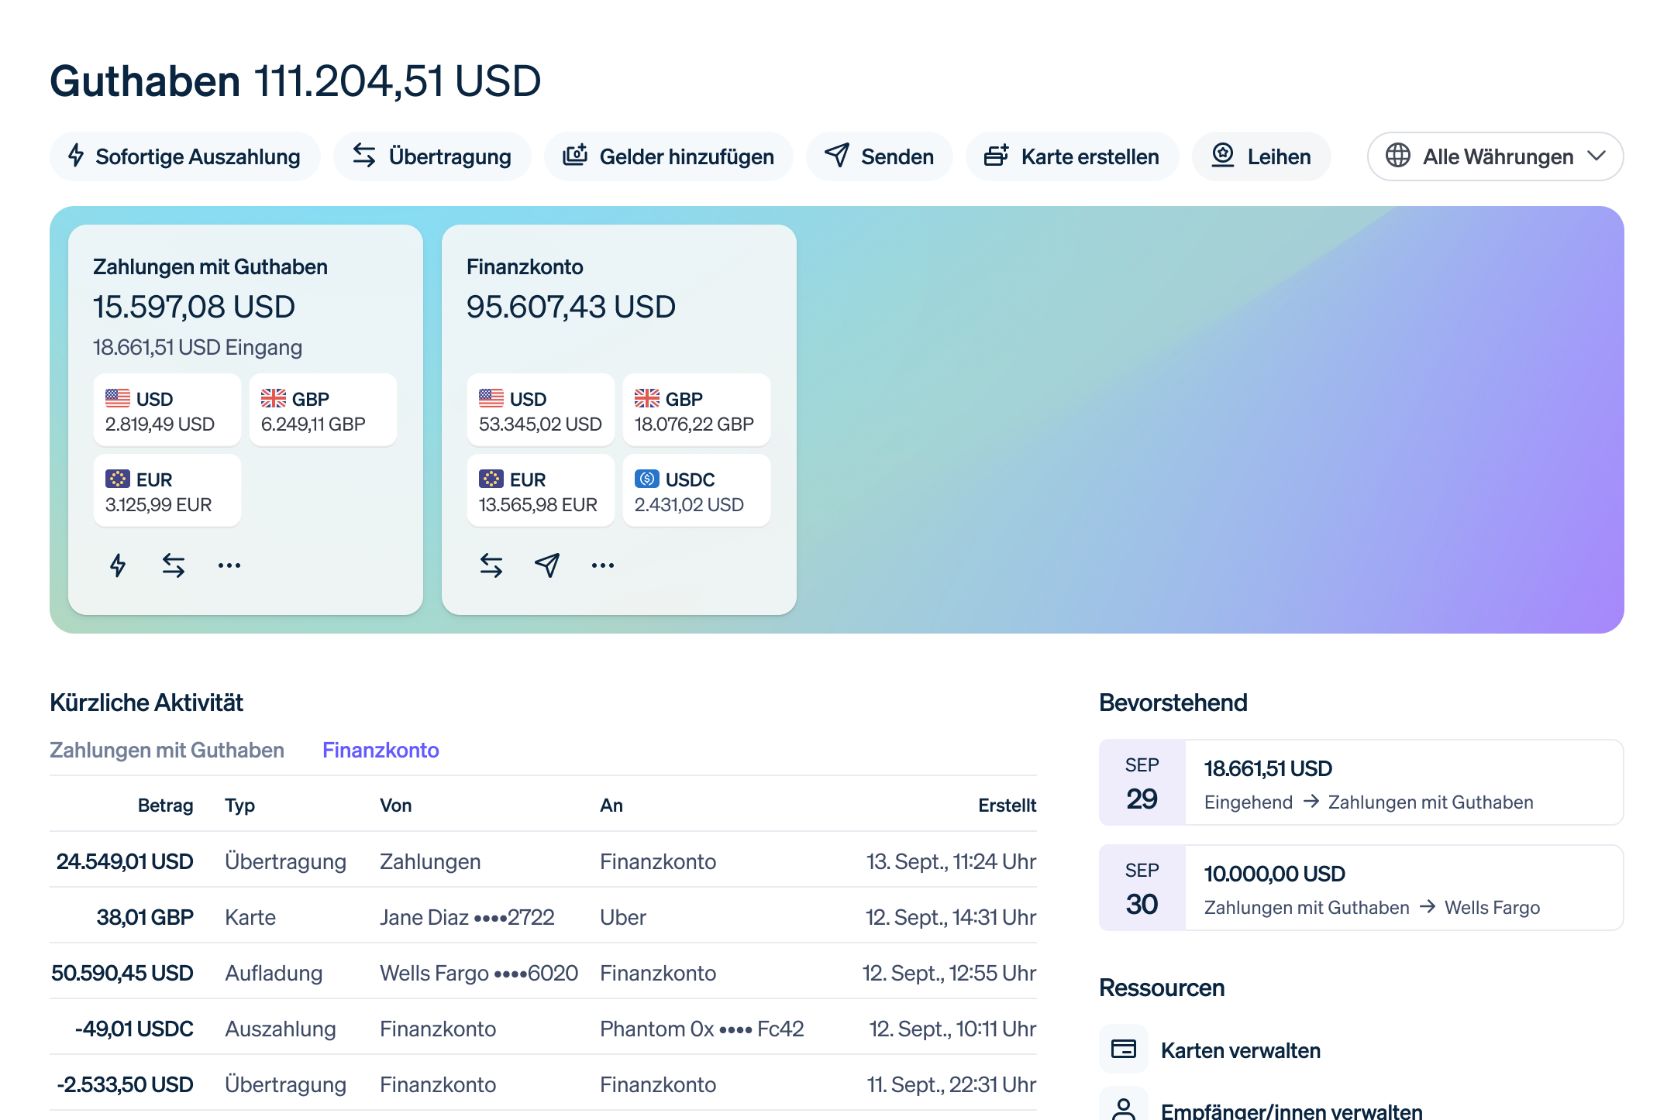The image size is (1674, 1120).
Task: Click the globe icon in Alle Währungen
Action: pos(1398,156)
